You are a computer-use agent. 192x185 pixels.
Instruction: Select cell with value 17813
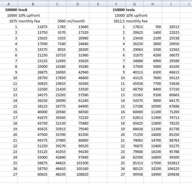(134, 27)
